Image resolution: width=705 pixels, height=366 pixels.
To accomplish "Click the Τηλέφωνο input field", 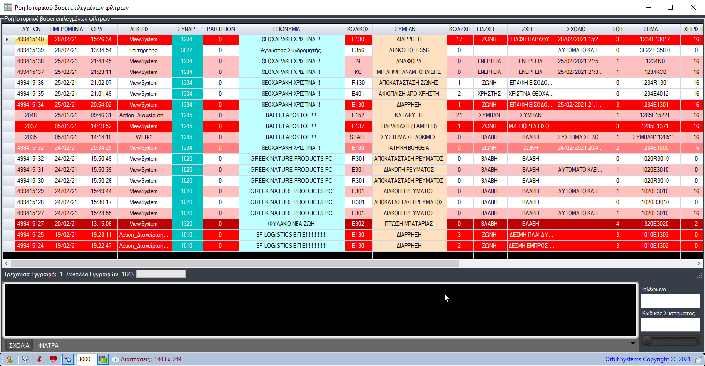I will [x=670, y=301].
